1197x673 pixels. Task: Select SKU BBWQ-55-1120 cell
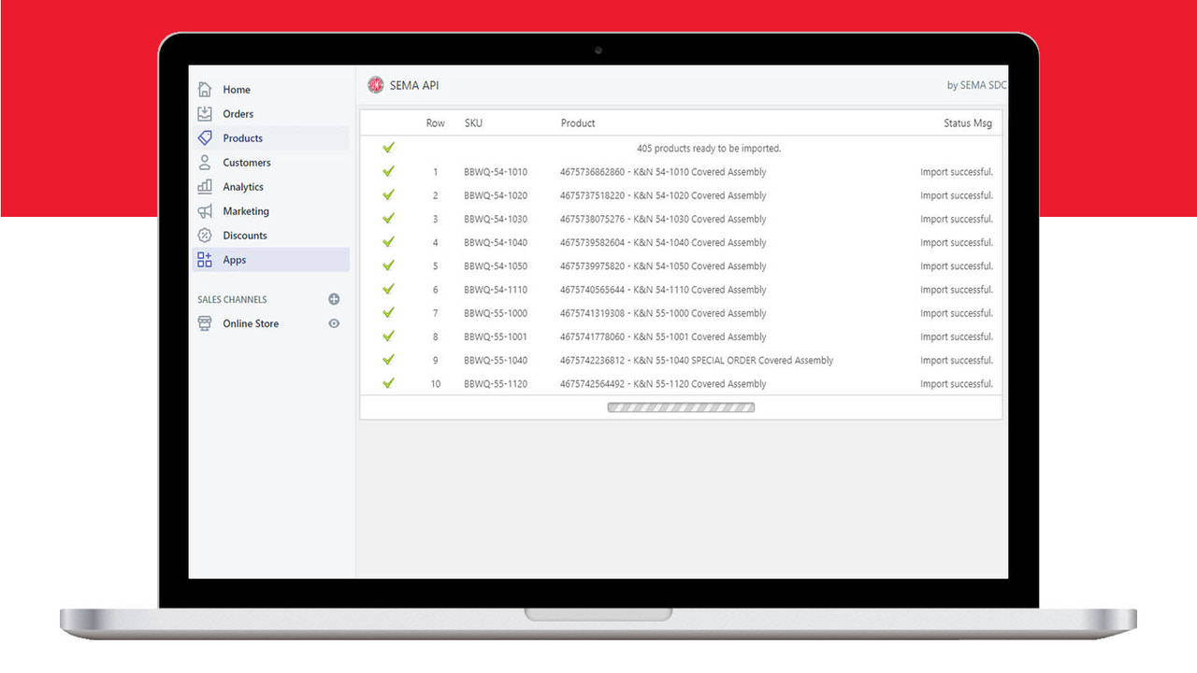point(496,383)
